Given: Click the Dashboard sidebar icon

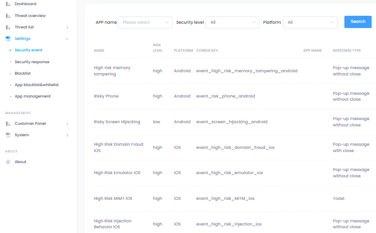Looking at the screenshot, I should (8, 4).
